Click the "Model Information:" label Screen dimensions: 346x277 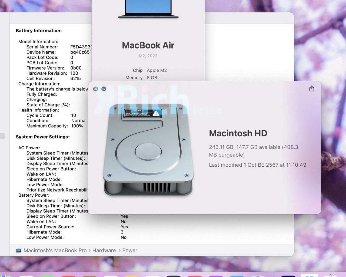coord(38,42)
